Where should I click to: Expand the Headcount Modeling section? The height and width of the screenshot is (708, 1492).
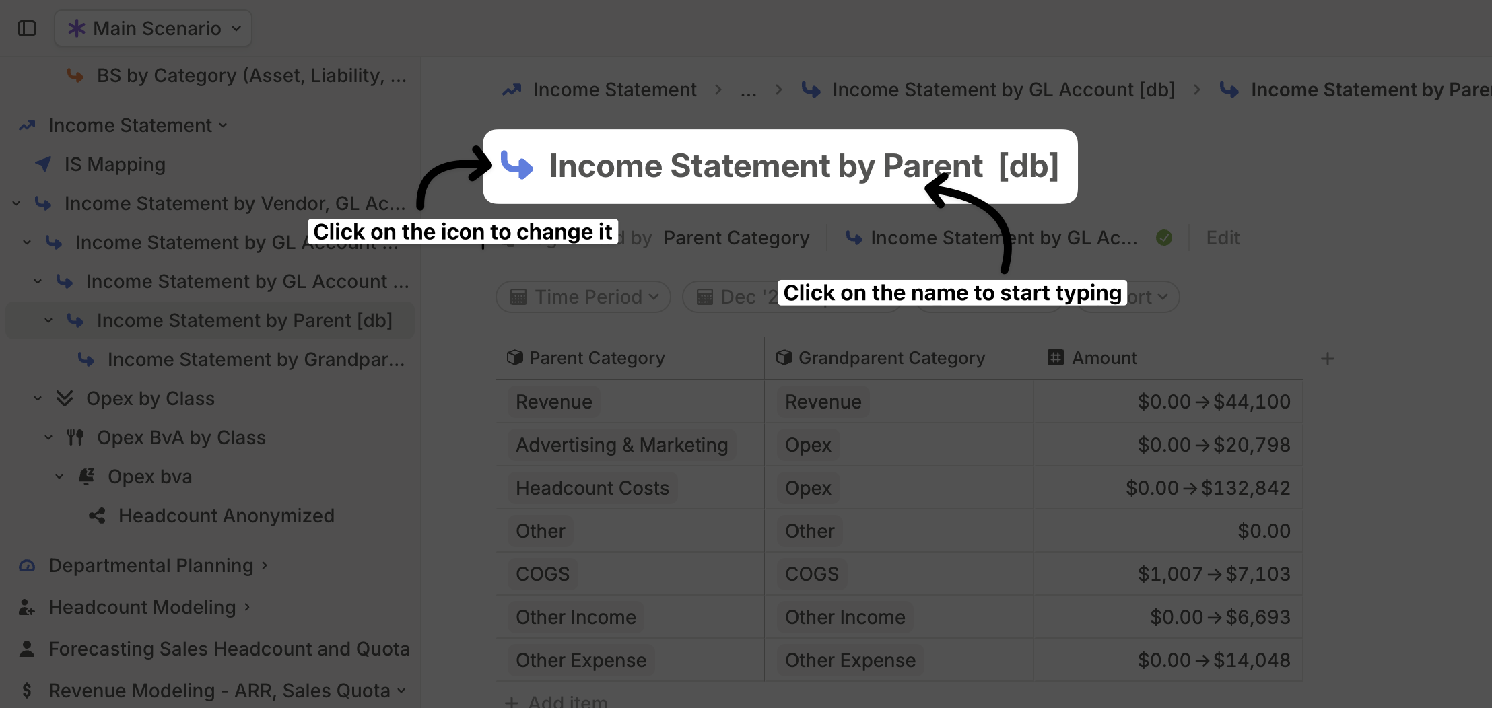(x=247, y=607)
